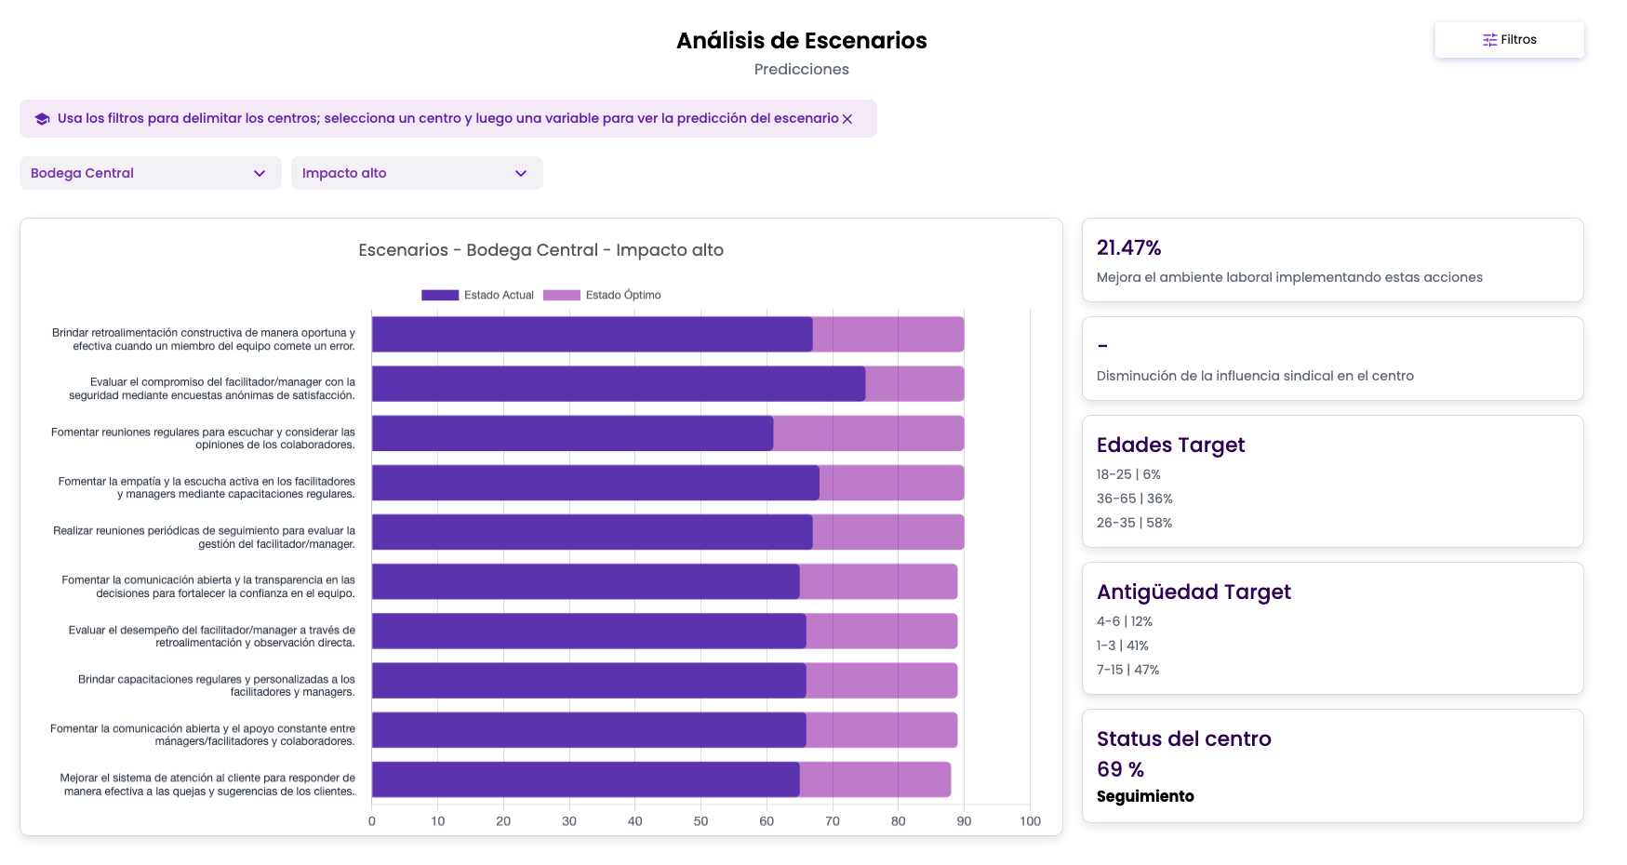
Task: Click the Estado Actual legend label
Action: pos(499,295)
